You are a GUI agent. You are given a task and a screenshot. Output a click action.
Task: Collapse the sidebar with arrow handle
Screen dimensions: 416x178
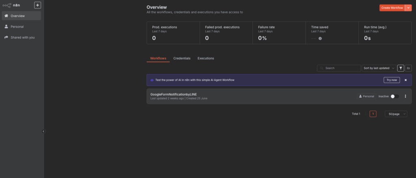tap(44, 131)
